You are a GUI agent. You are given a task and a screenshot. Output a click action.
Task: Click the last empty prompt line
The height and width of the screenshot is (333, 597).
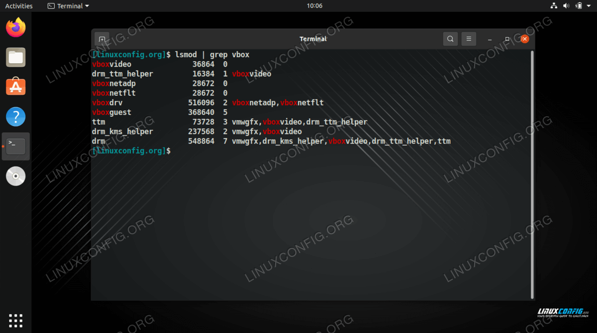[131, 151]
